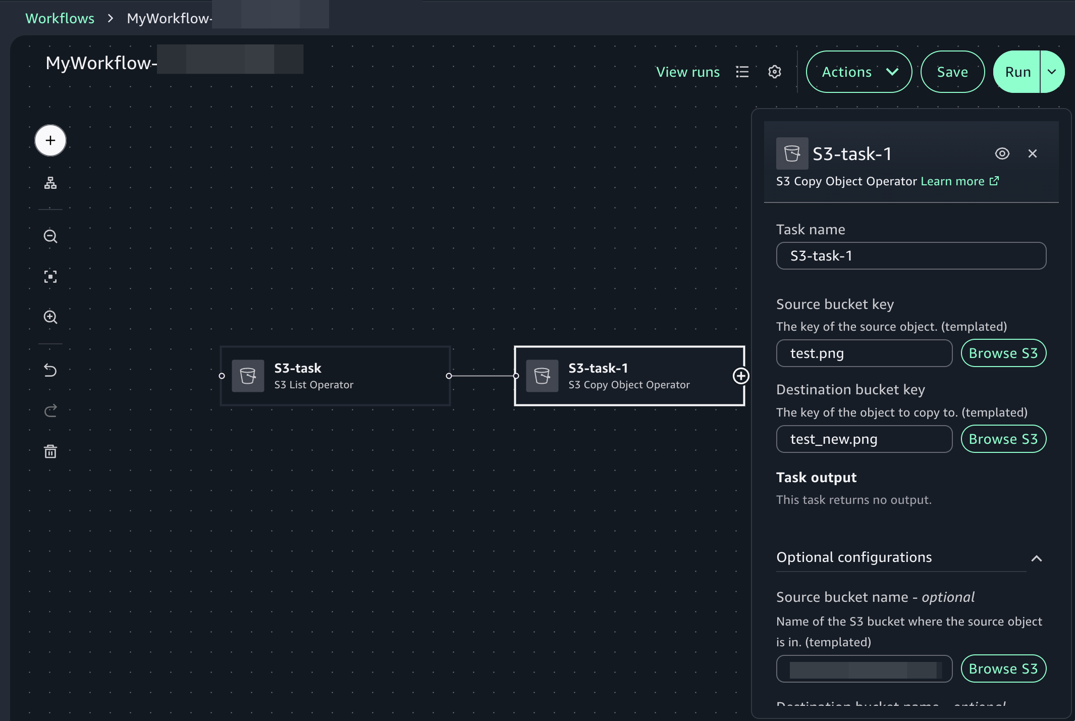Delete selected task with trash icon
This screenshot has height=721, width=1075.
(x=50, y=451)
